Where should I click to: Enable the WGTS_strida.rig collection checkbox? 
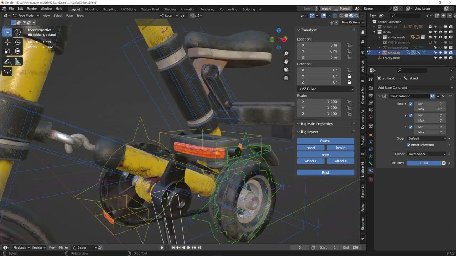[430, 42]
